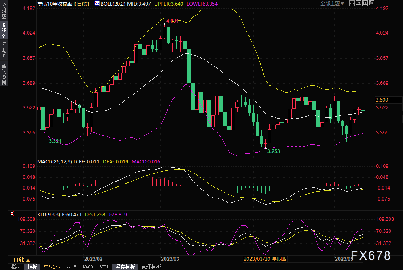403x270 pixels.
Task: Open 管理模板 to manage templates
Action: point(151,267)
